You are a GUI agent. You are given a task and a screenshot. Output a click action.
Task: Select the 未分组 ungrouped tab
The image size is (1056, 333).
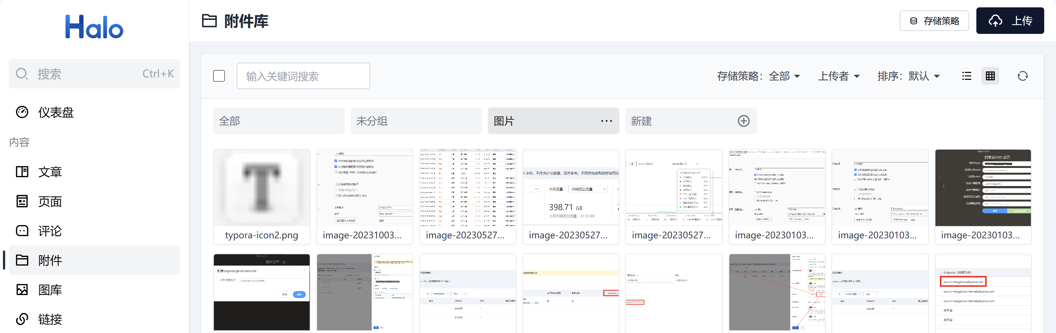pos(416,121)
